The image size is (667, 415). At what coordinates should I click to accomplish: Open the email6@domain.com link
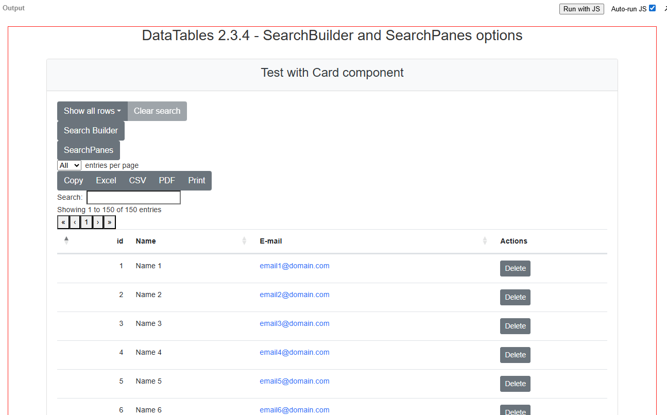[x=295, y=410]
